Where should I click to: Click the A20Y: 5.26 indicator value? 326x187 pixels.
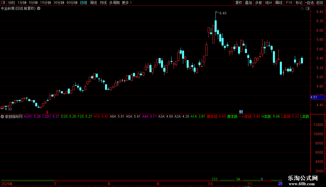32,117
